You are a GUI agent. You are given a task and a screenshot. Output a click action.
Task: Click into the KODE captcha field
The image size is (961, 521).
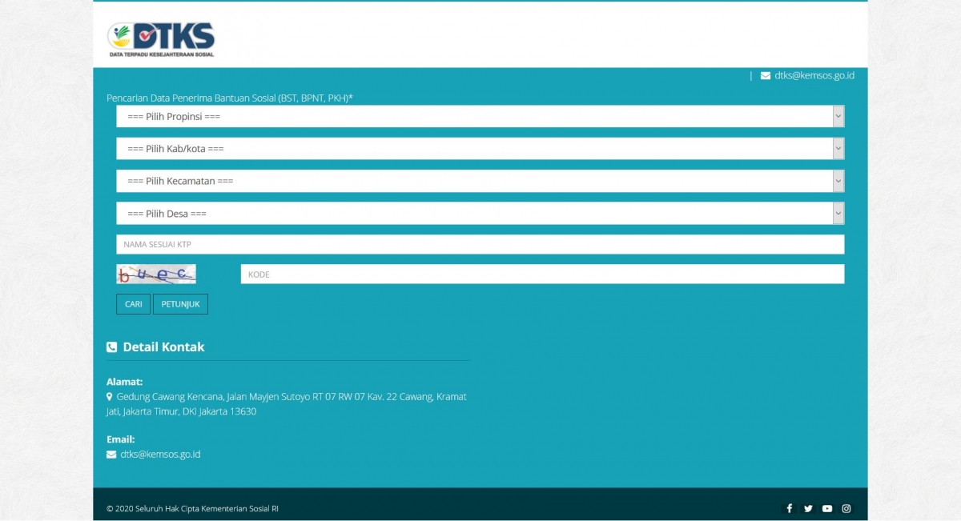542,275
